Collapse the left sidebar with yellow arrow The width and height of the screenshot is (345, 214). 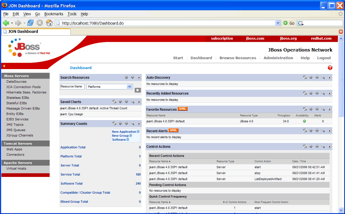coord(4,66)
